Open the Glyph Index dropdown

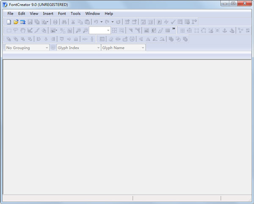[x=79, y=48]
